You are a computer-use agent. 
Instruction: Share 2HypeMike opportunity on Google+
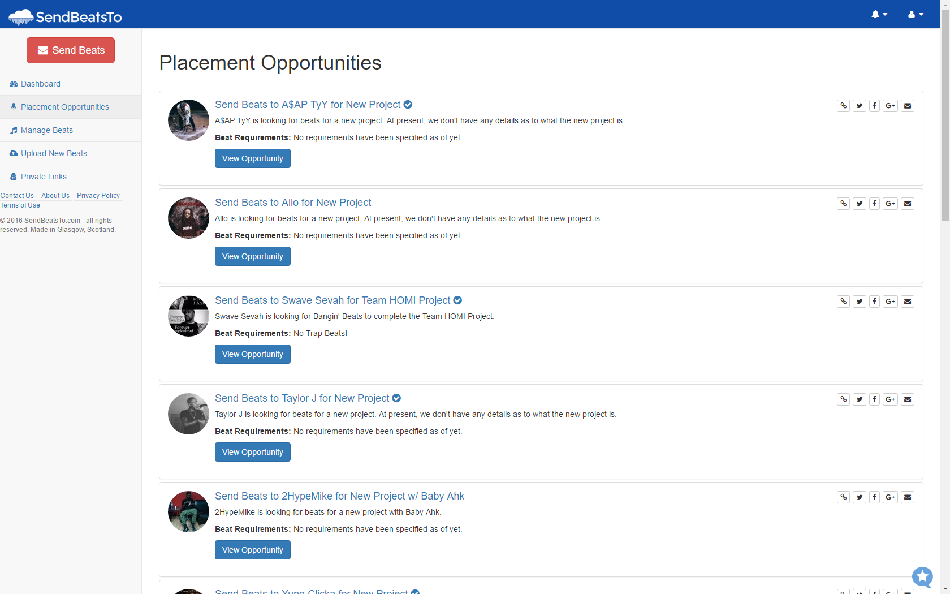tap(890, 497)
